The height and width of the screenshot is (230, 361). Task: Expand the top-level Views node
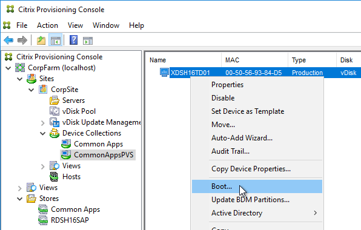(x=19, y=188)
